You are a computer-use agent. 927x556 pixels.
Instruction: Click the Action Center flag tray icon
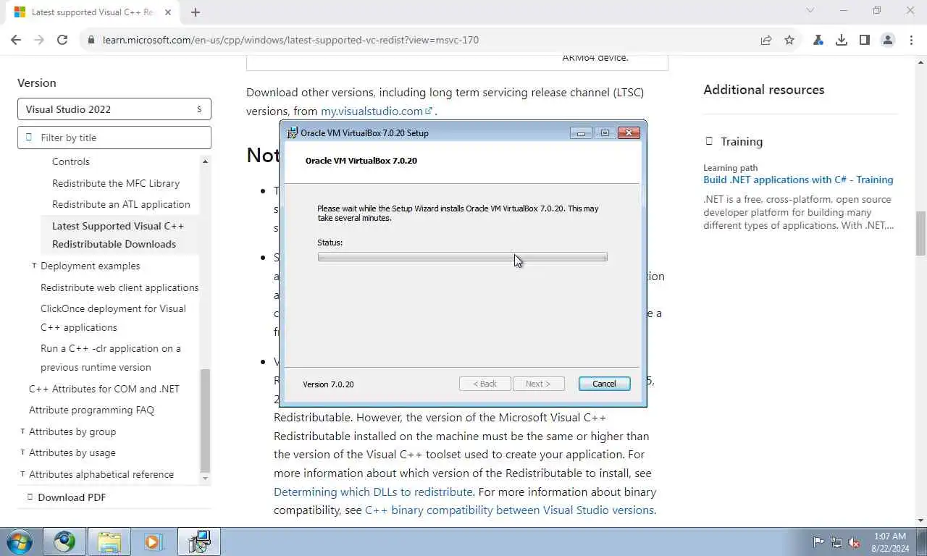point(818,542)
